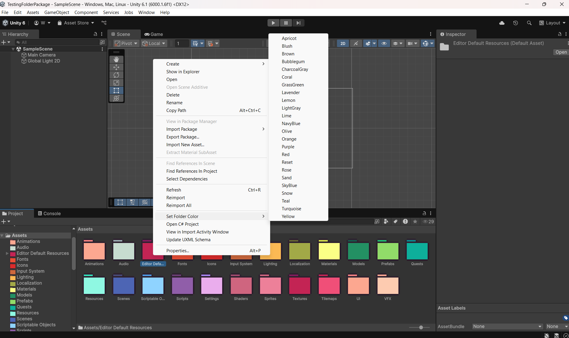Click the Open button in Inspector
The image size is (569, 338).
(561, 52)
